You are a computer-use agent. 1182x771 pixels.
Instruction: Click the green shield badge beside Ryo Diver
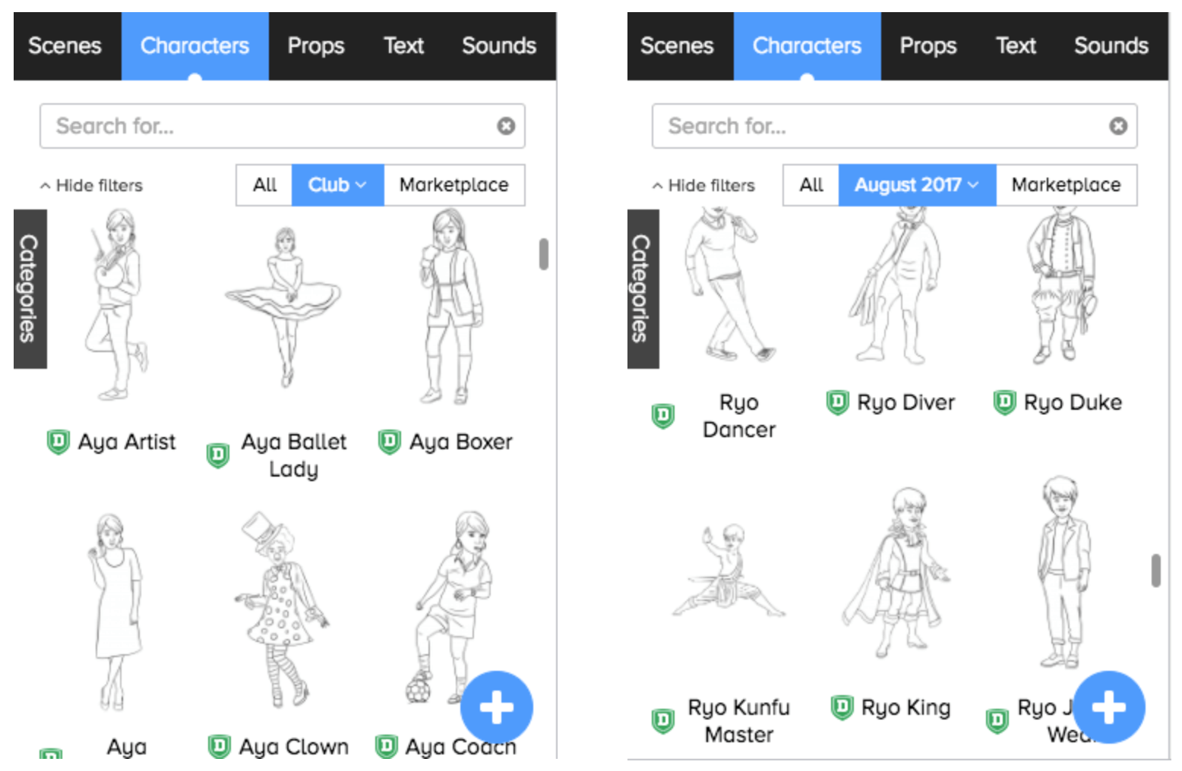point(837,402)
